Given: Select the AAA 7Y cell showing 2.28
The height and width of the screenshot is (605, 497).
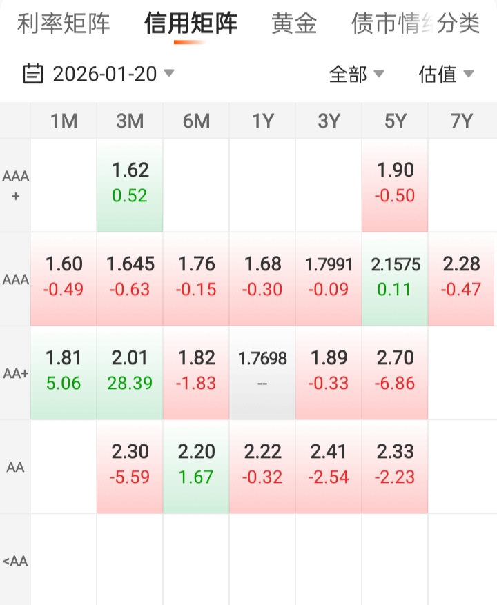Looking at the screenshot, I should [461, 277].
